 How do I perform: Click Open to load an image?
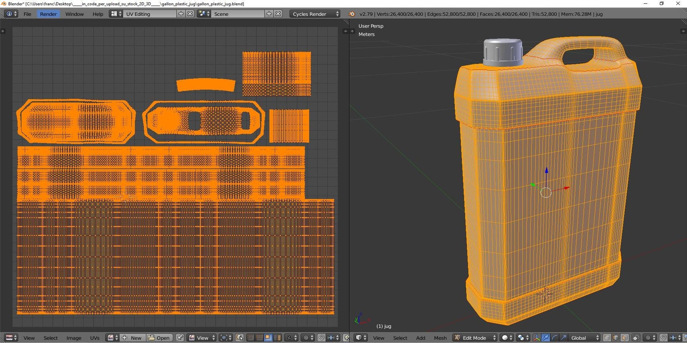point(159,338)
